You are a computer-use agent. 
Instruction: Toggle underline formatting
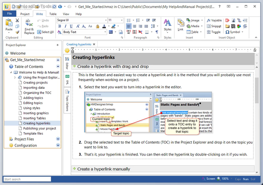pyautogui.click(x=71, y=26)
